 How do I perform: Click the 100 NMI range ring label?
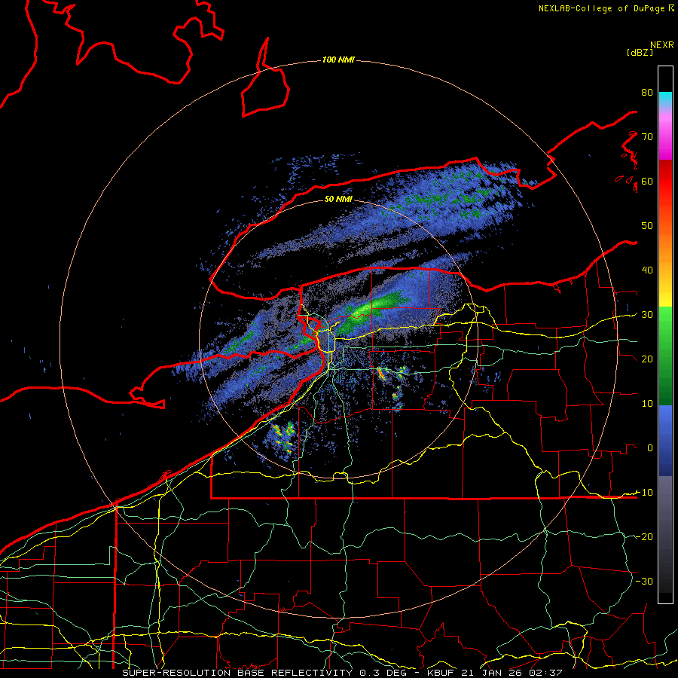[x=338, y=60]
